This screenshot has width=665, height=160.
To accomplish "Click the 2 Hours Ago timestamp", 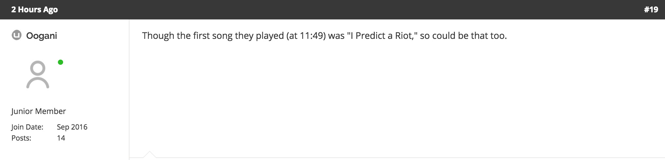I will coord(34,10).
